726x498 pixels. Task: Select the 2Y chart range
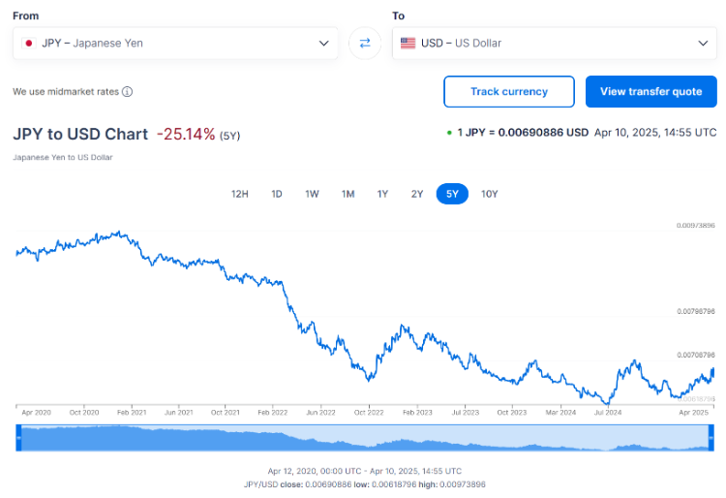click(417, 194)
